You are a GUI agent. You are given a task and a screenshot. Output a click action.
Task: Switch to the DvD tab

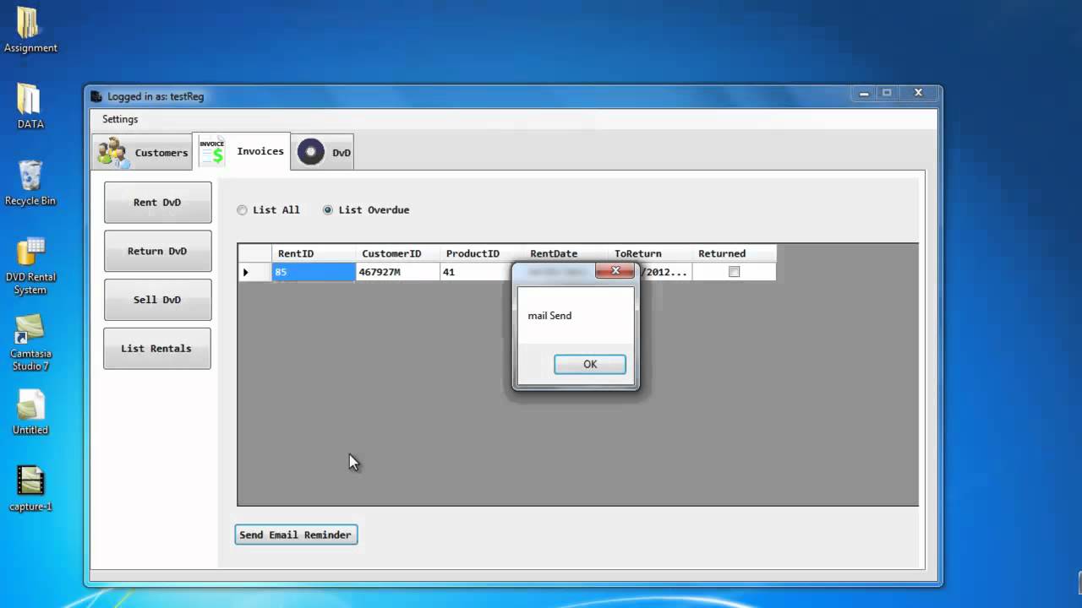[x=323, y=152]
